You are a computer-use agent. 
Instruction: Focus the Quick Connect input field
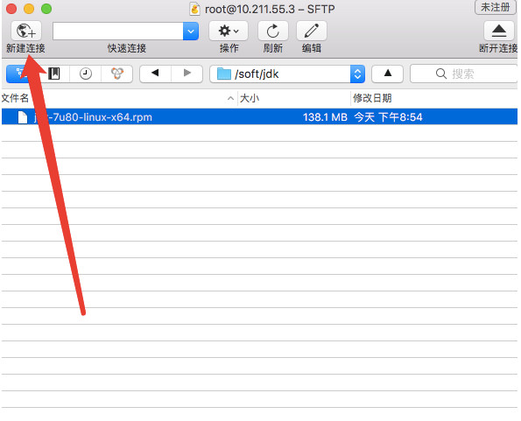[118, 32]
